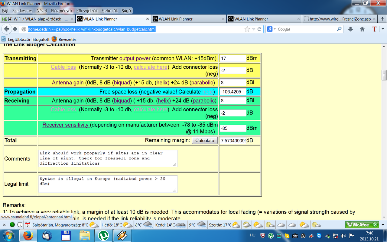
Task: Open the Fájl menu
Action: (x=5, y=11)
